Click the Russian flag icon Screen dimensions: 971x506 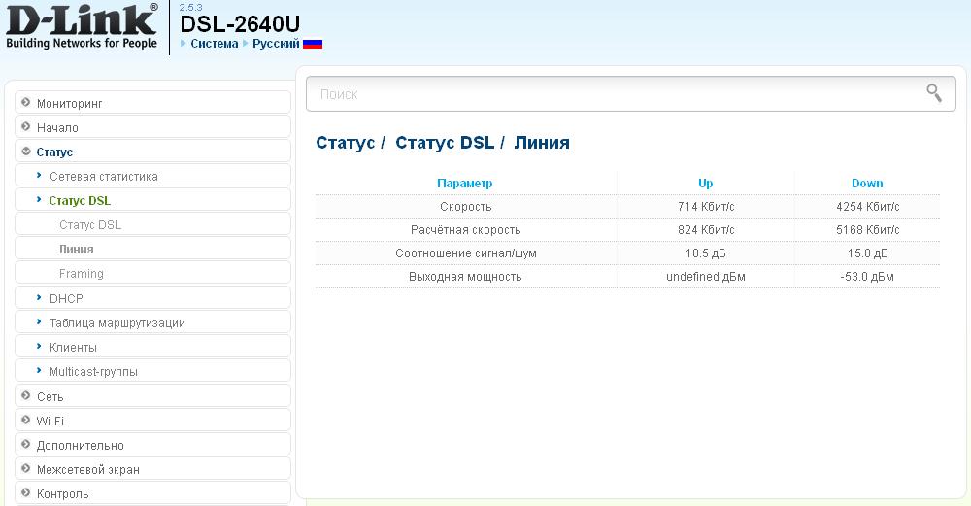[x=313, y=44]
